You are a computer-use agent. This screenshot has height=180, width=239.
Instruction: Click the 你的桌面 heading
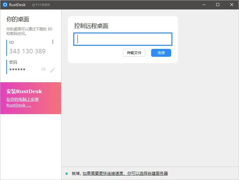click(18, 19)
